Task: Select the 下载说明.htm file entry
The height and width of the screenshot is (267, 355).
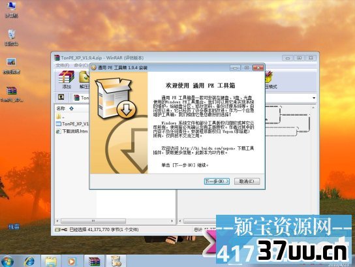Action: (72, 131)
